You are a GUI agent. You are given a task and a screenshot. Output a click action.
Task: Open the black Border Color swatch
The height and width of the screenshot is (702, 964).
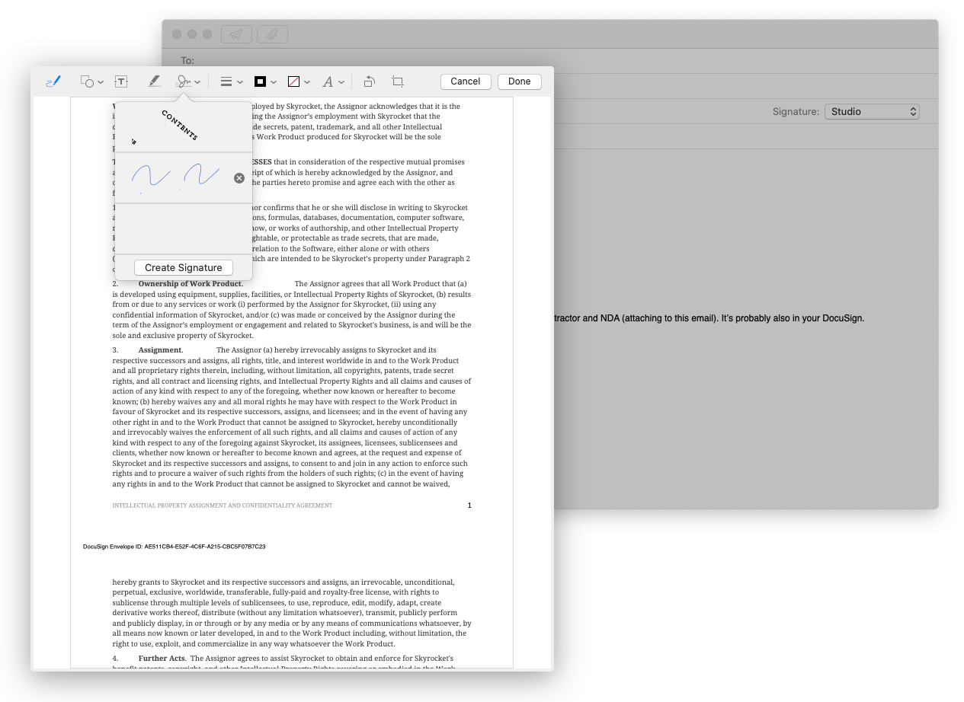pyautogui.click(x=264, y=81)
